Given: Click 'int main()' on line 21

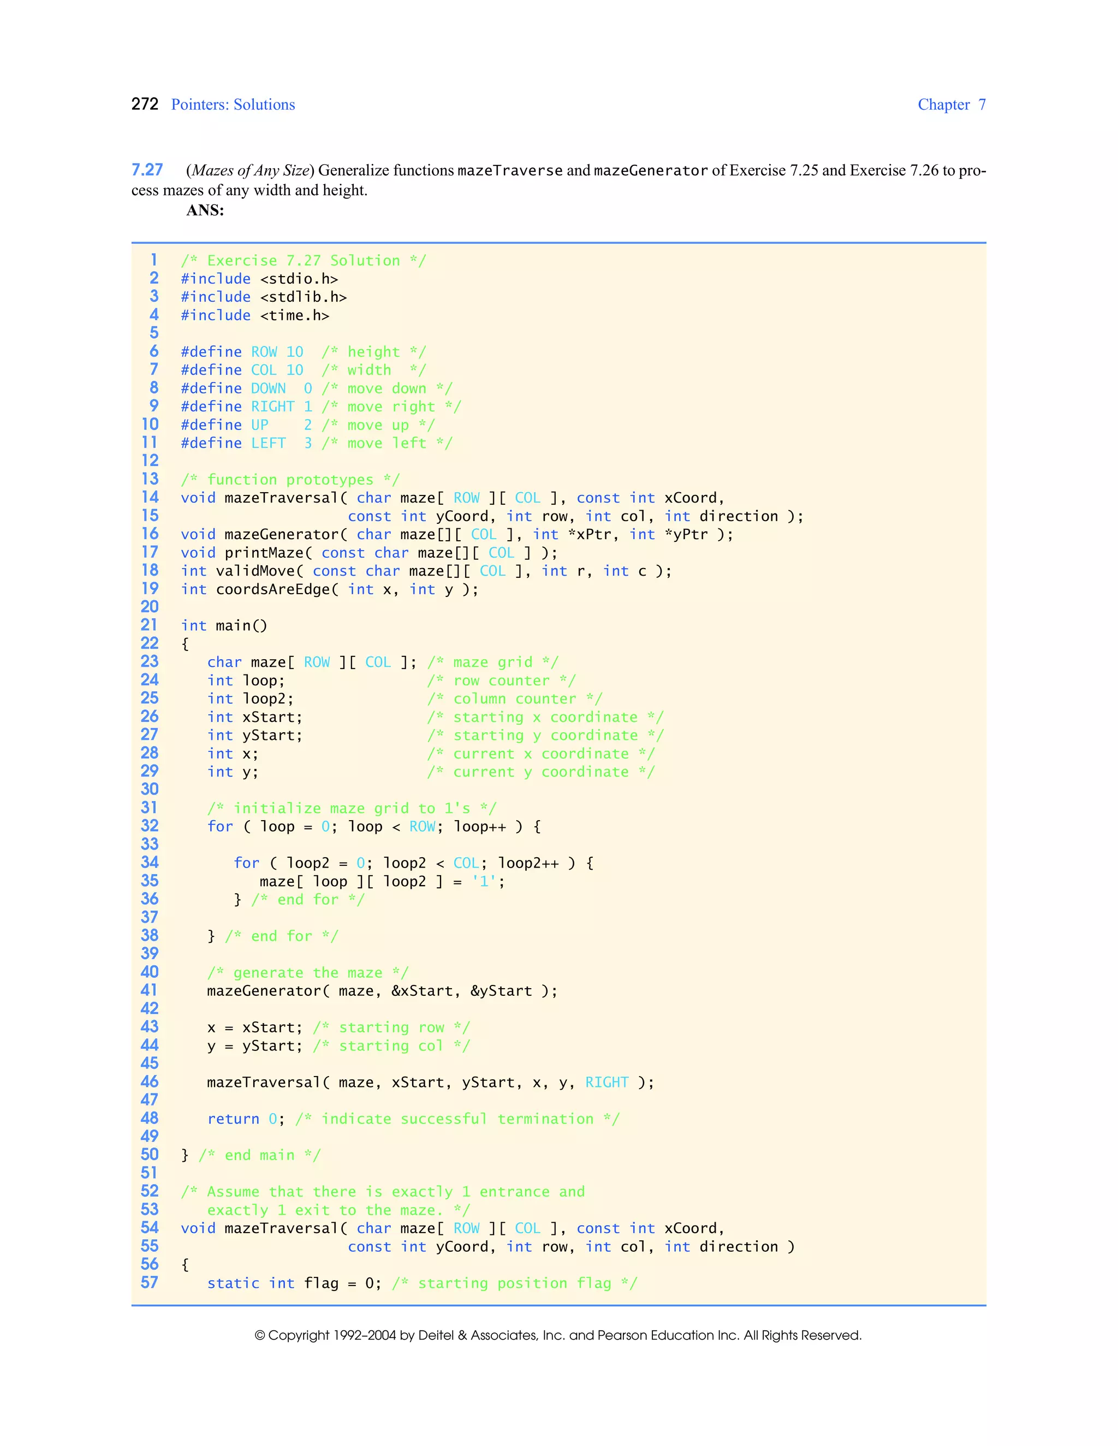Looking at the screenshot, I should [x=224, y=626].
